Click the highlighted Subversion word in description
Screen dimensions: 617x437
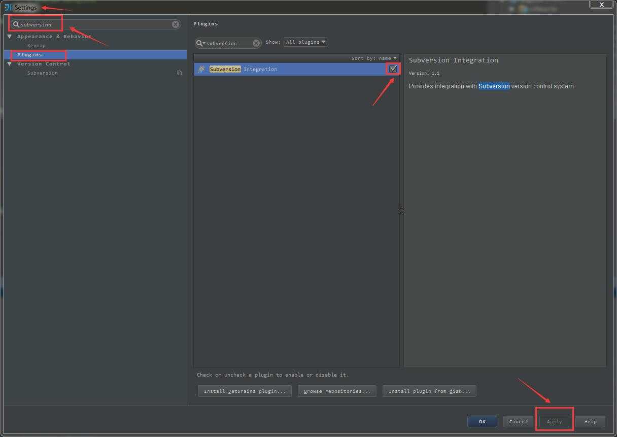click(494, 86)
